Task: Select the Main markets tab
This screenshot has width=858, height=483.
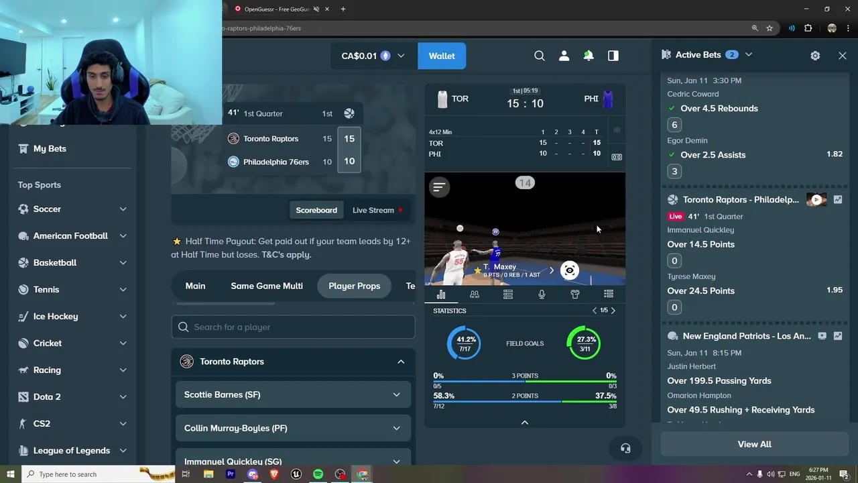Action: tap(195, 286)
